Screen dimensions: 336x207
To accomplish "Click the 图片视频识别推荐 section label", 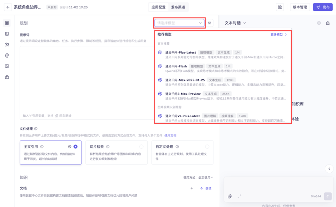I will 169,107.
